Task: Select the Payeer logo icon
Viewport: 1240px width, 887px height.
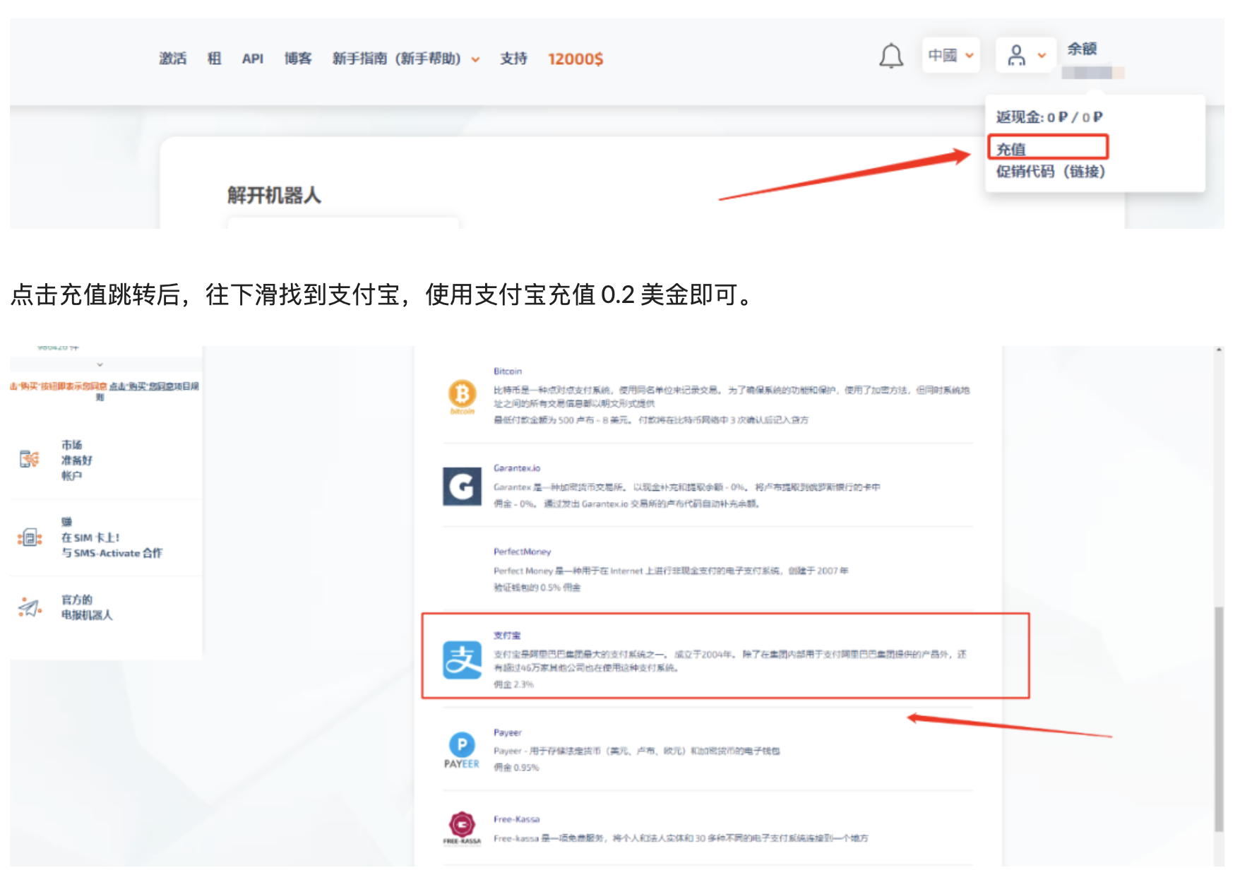Action: tap(462, 750)
